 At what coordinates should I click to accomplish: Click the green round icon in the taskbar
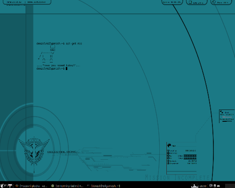tap(53, 186)
